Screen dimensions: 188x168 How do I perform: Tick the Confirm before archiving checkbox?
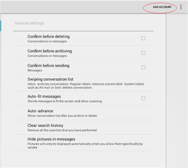pyautogui.click(x=143, y=53)
